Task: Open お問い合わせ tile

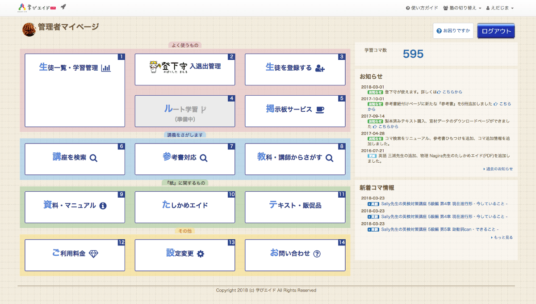Action: [x=295, y=255]
